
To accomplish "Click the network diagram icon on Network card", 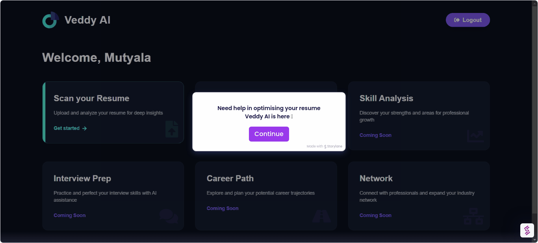I will (x=474, y=216).
